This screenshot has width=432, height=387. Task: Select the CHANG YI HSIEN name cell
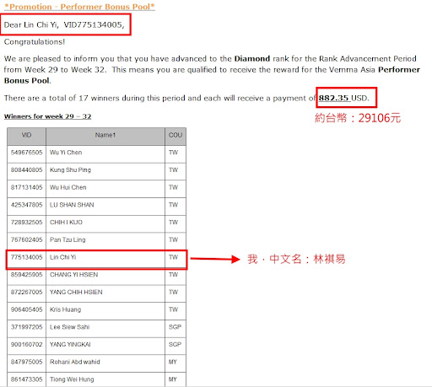coord(105,276)
